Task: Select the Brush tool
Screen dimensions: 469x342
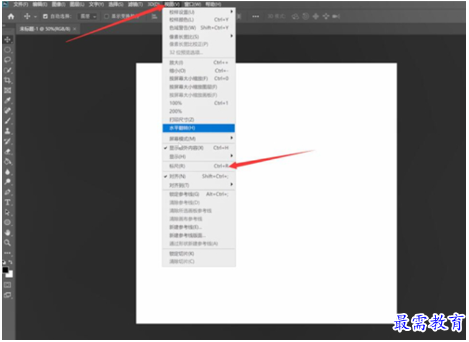Action: 7,121
